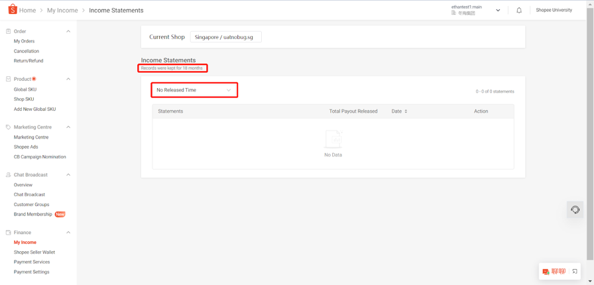Collapse the Marketing Centre section chevron
This screenshot has height=285, width=594.
point(68,127)
